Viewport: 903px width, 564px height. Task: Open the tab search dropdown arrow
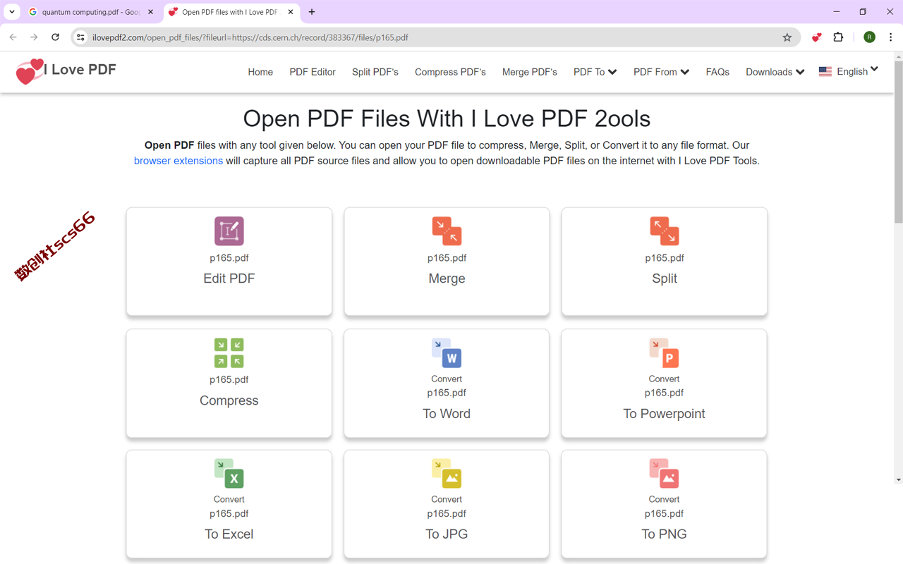12,12
